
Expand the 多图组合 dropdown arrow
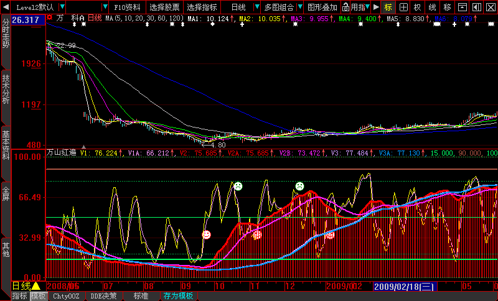[x=300, y=7]
